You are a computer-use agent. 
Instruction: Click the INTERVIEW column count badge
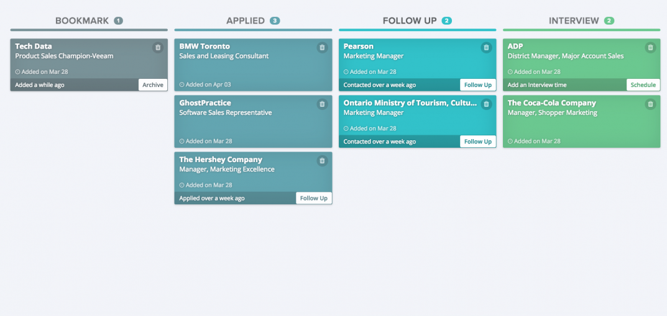point(609,20)
